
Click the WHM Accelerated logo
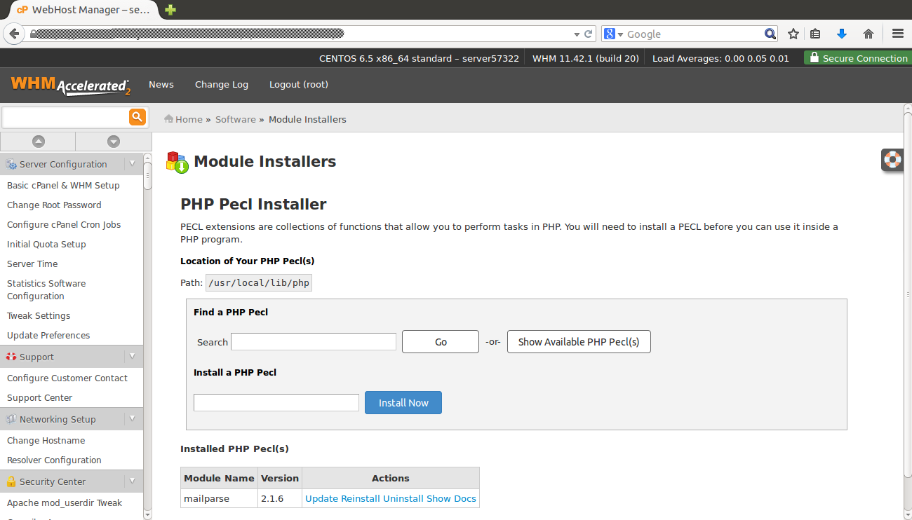70,85
